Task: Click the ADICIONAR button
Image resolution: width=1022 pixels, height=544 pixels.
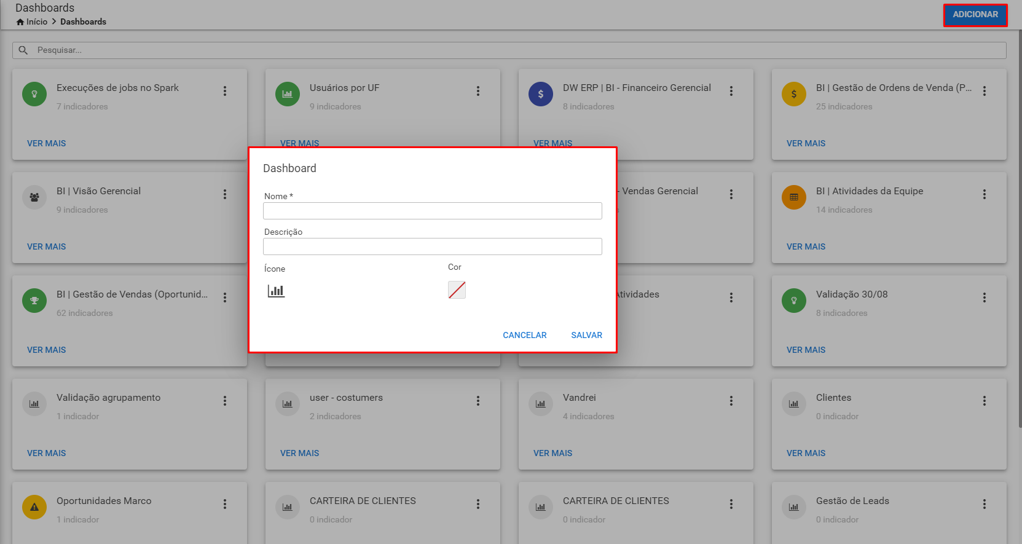Action: pos(975,15)
